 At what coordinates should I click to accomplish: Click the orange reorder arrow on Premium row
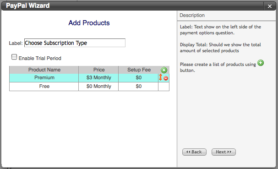click(160, 77)
